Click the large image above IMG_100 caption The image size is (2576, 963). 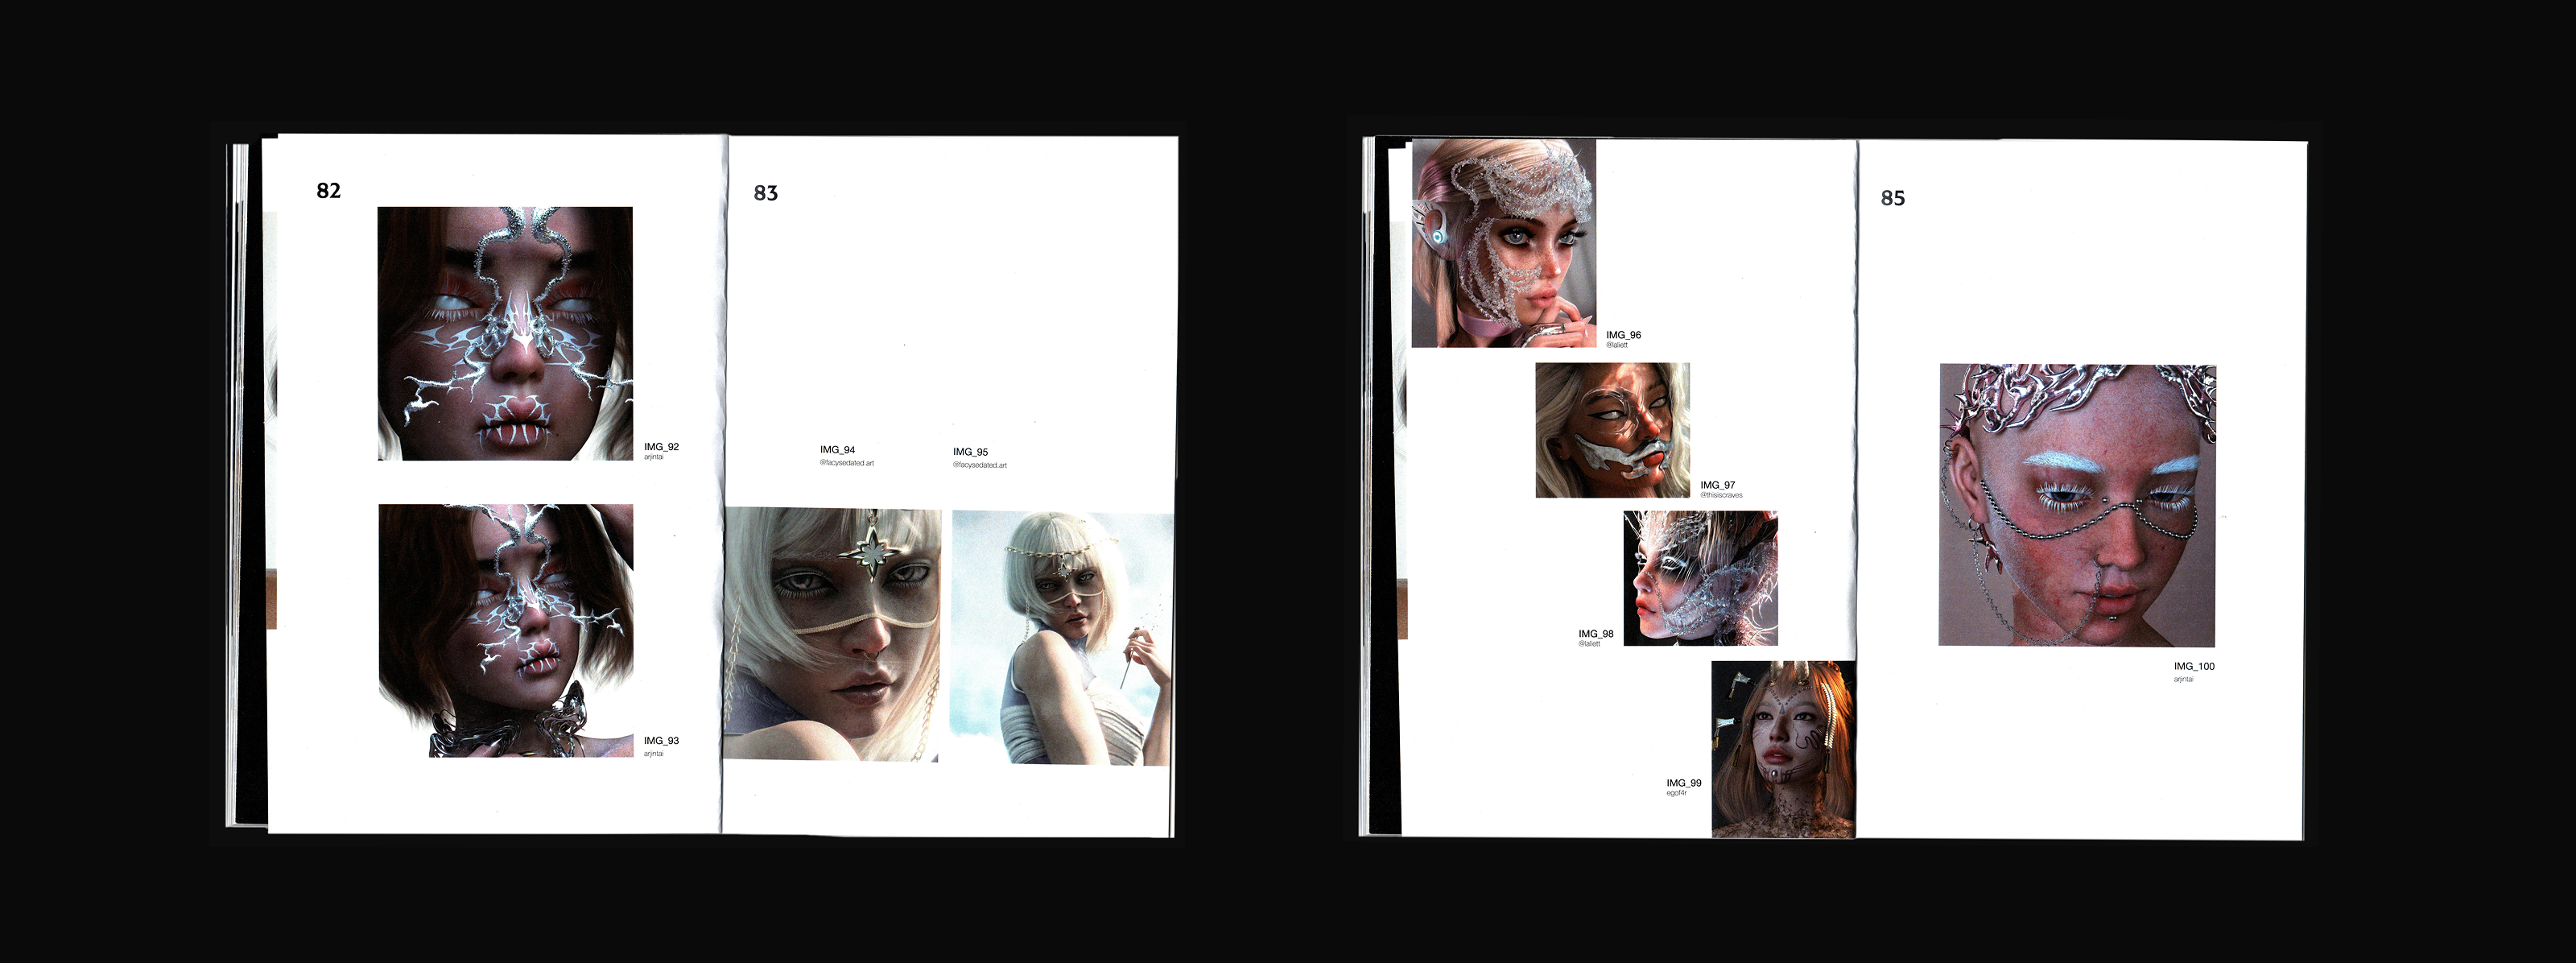click(2077, 505)
